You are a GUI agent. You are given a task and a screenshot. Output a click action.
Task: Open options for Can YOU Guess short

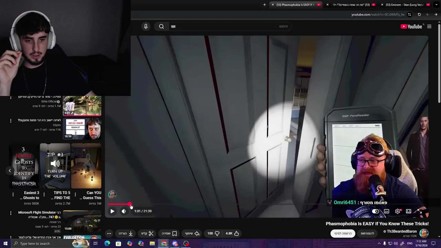(x=75, y=195)
